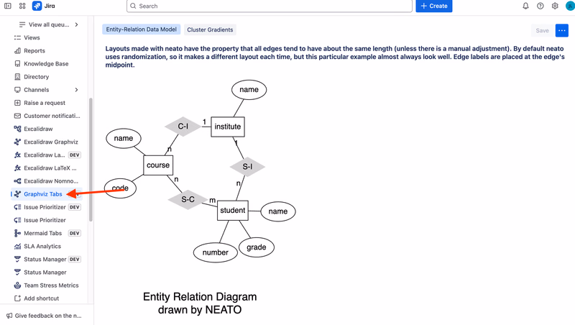Viewport: 575px width, 325px height.
Task: Open the user profile avatar
Action: click(570, 6)
